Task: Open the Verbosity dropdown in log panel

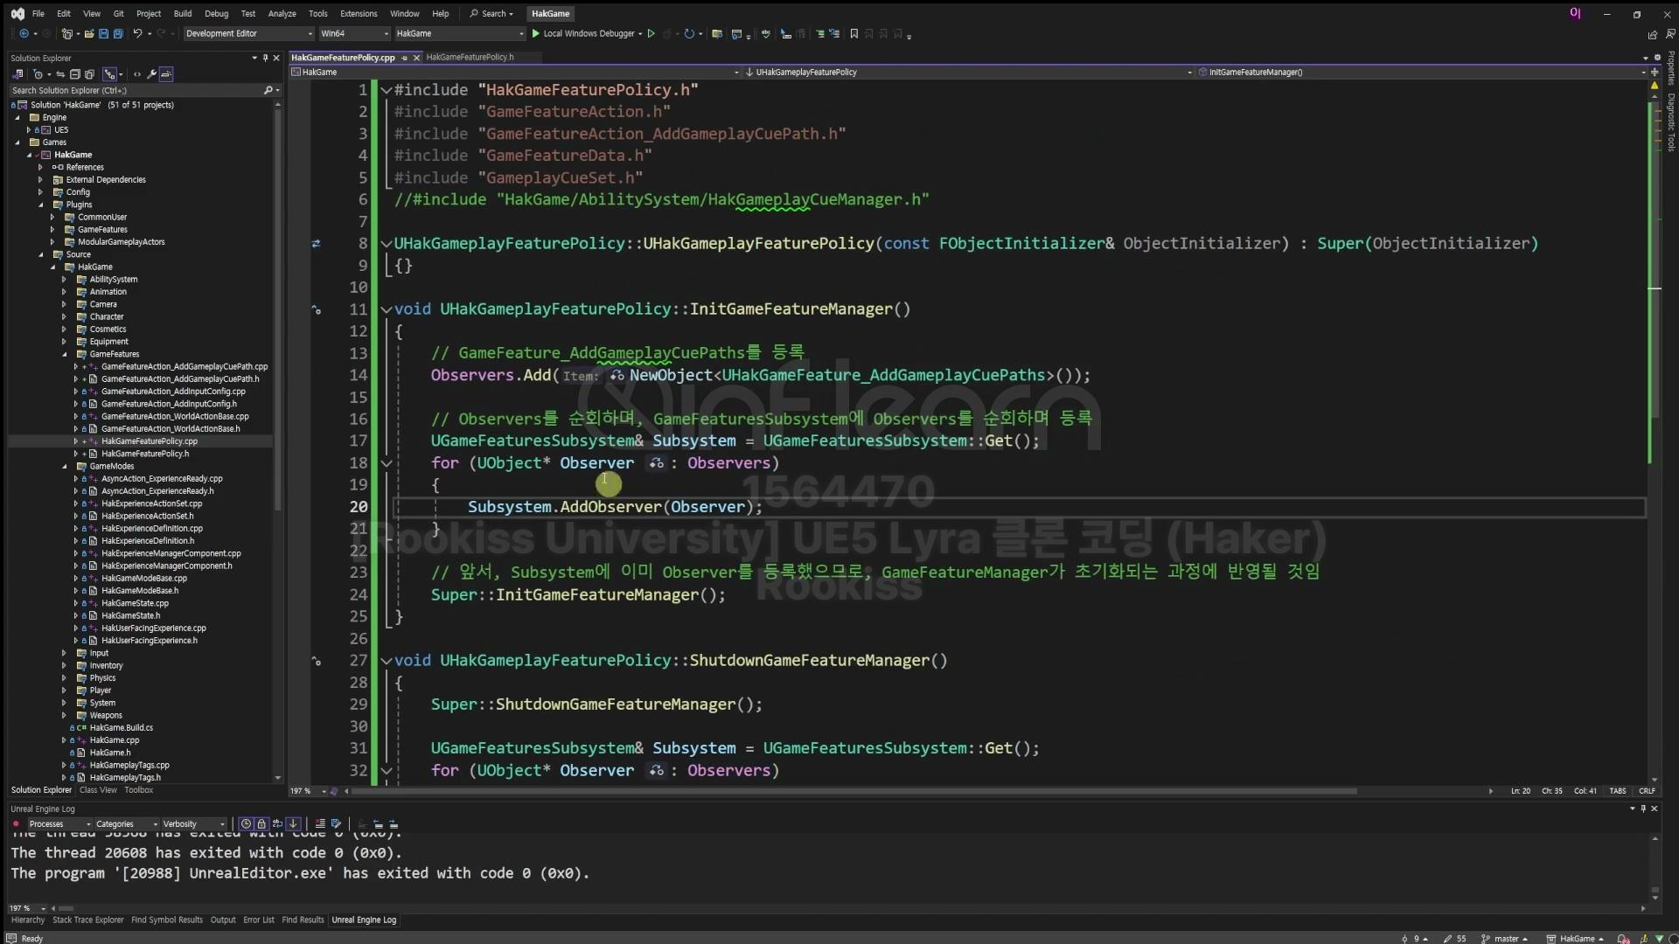Action: 193,824
